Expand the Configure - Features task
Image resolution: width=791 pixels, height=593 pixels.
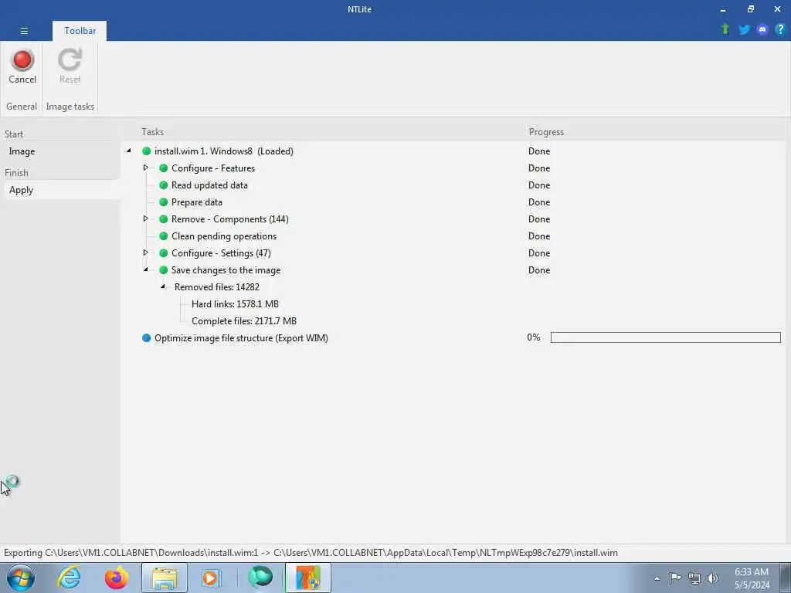146,168
